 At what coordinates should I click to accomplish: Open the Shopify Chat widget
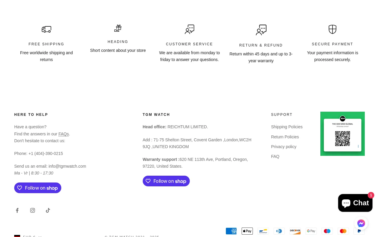pos(355,203)
